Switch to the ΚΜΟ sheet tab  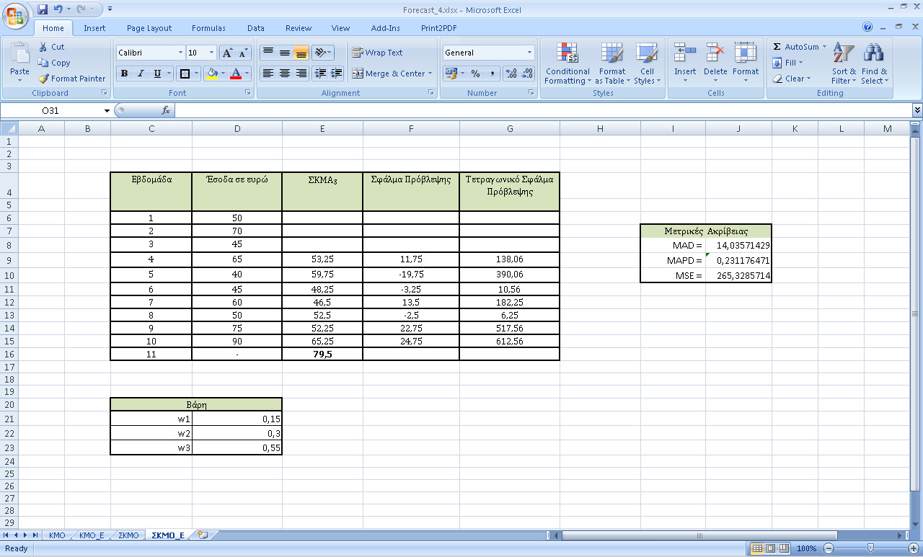[56, 535]
